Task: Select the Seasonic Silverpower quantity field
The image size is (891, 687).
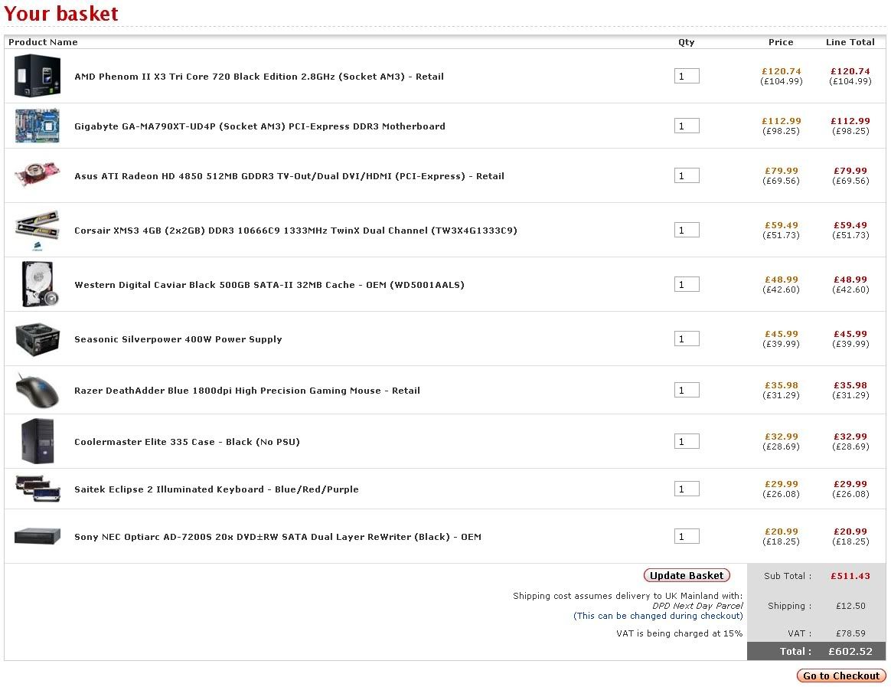Action: (x=687, y=339)
